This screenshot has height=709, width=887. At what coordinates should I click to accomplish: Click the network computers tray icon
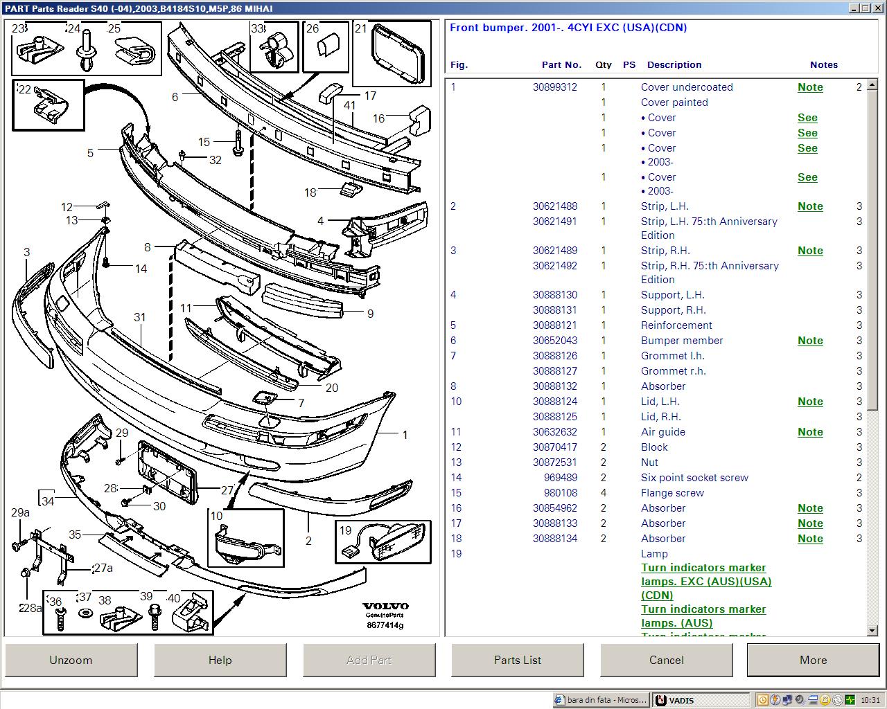[787, 700]
